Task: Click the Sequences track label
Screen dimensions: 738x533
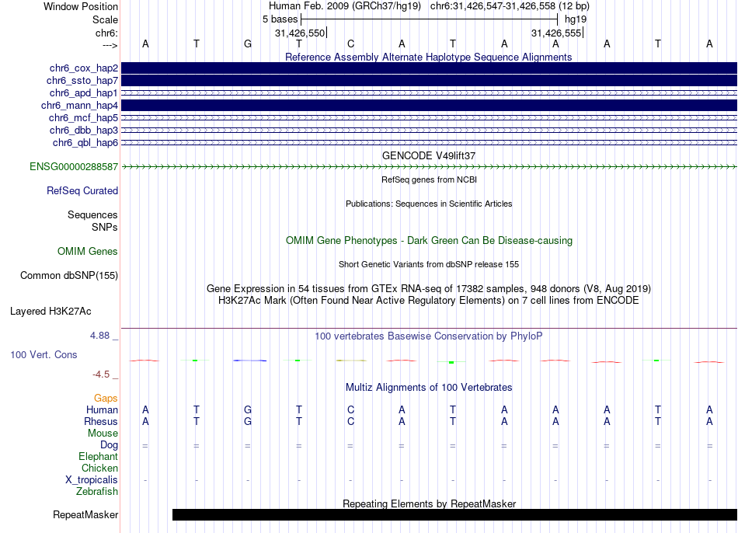Action: pyautogui.click(x=92, y=214)
